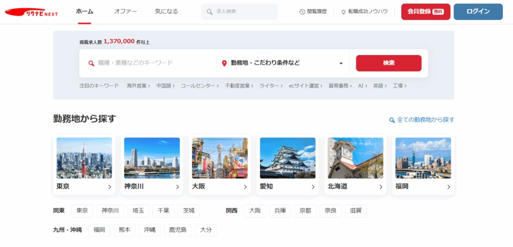Choose the 北海道 clock tower thumbnail
513x247 pixels.
coord(355,158)
